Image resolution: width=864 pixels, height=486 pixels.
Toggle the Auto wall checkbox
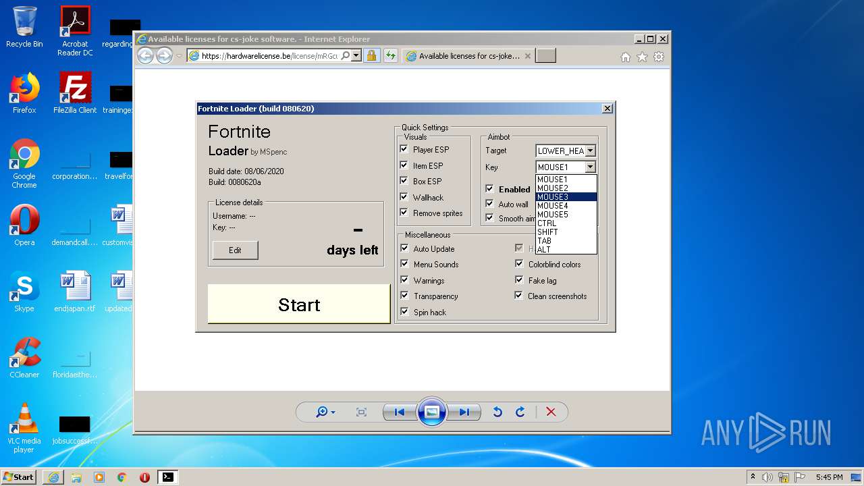click(489, 204)
